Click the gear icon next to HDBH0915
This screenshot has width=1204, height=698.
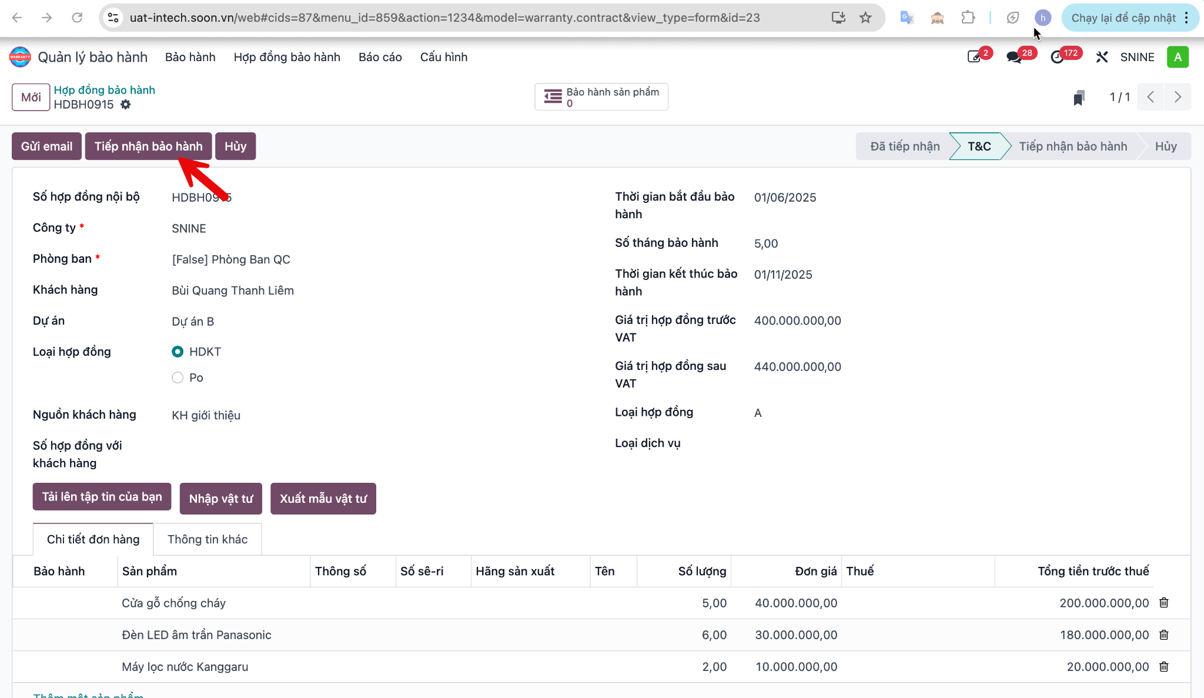click(x=125, y=105)
